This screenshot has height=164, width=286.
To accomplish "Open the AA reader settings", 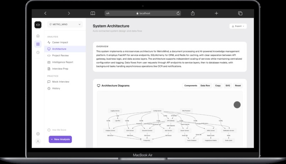I will tap(108, 13).
